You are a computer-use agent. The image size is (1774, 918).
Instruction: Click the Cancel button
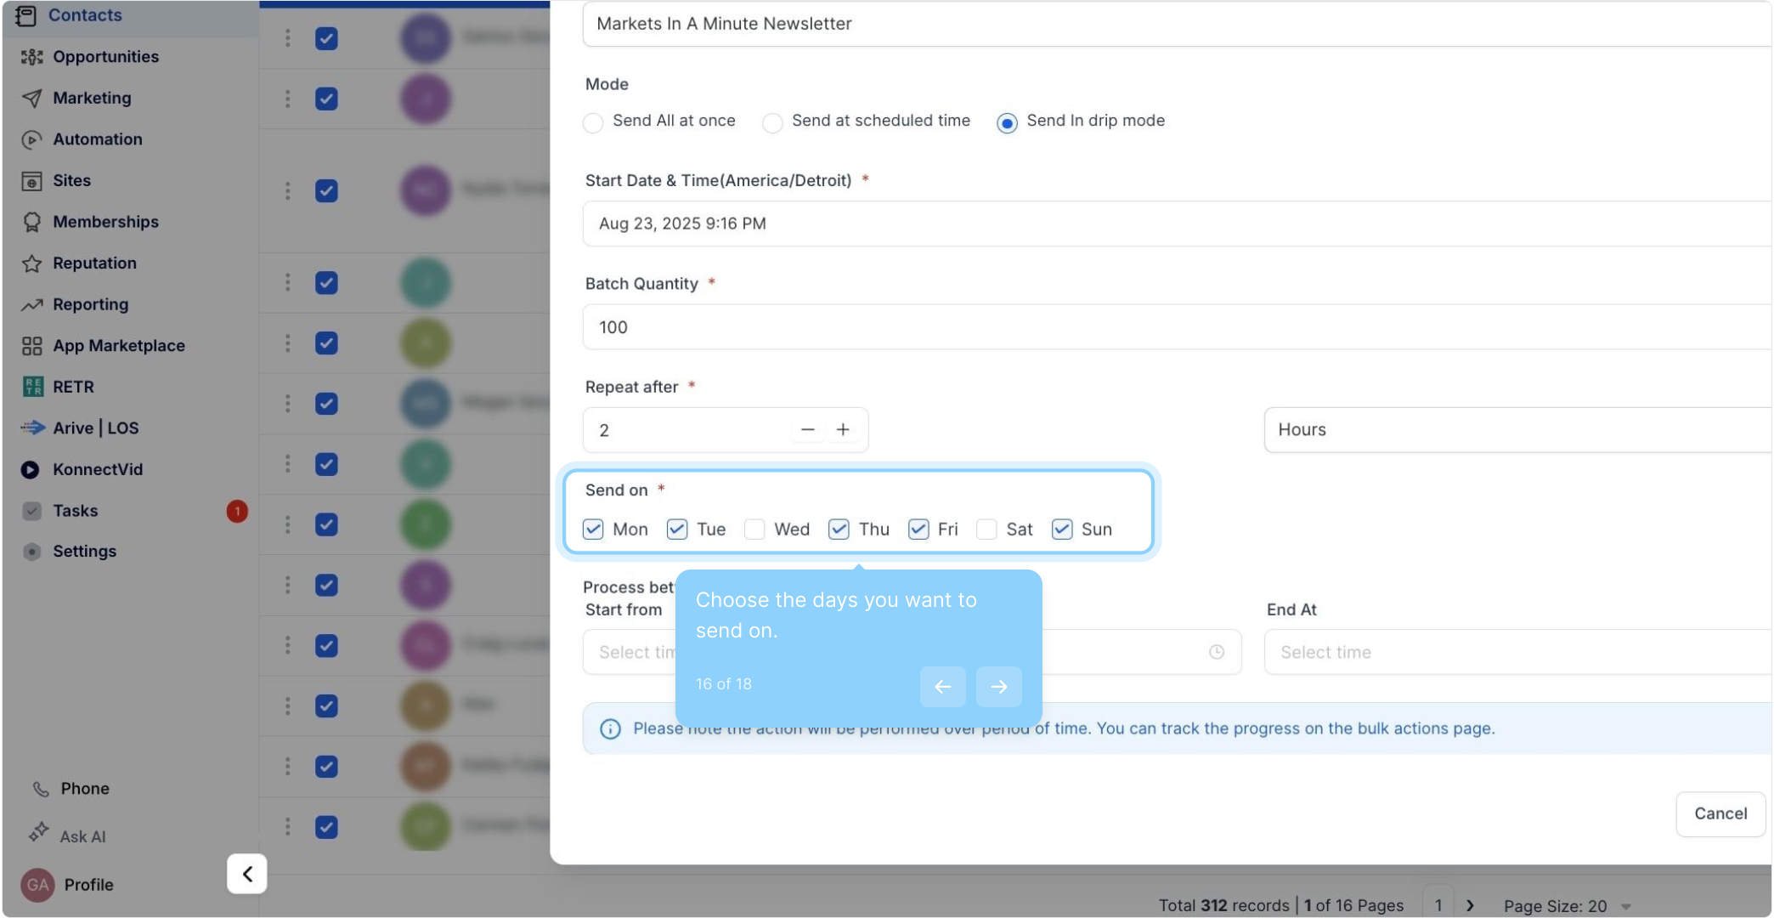click(x=1720, y=814)
